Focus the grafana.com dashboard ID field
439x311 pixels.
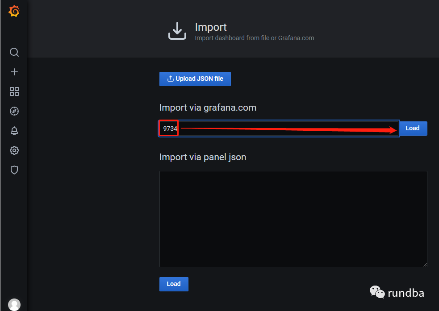(286, 129)
